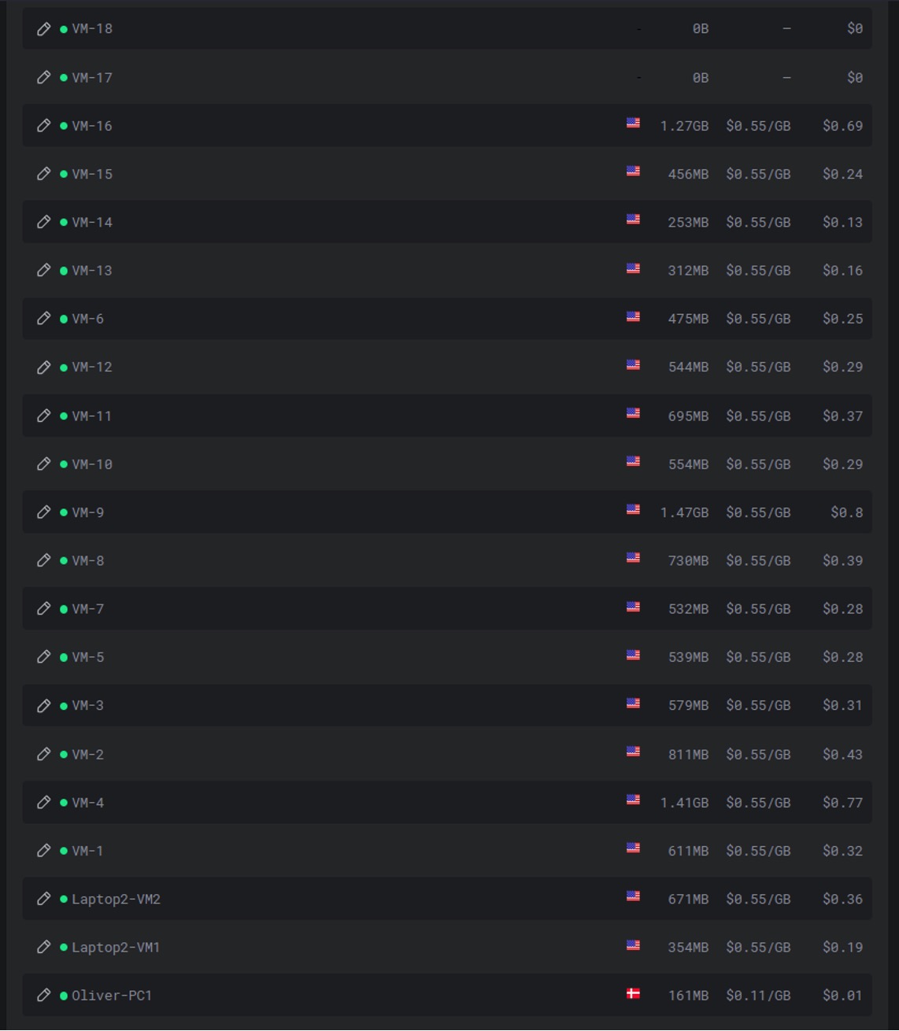Edit VM-4 with its pencil icon
899x1031 pixels.
(44, 803)
